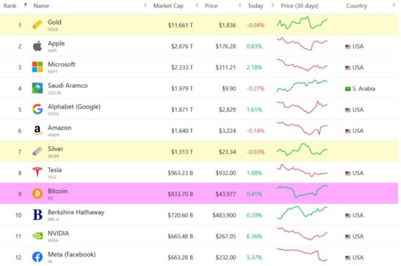Click Tesla's 30-day price sparkline
Viewport: 401px width, 266px height.
[x=302, y=171]
